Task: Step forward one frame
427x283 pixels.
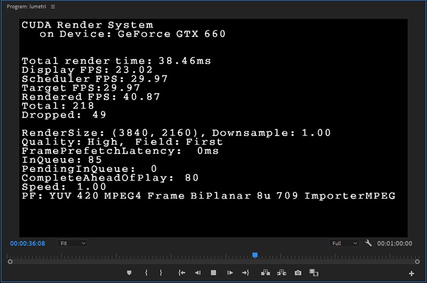Action: pyautogui.click(x=230, y=273)
